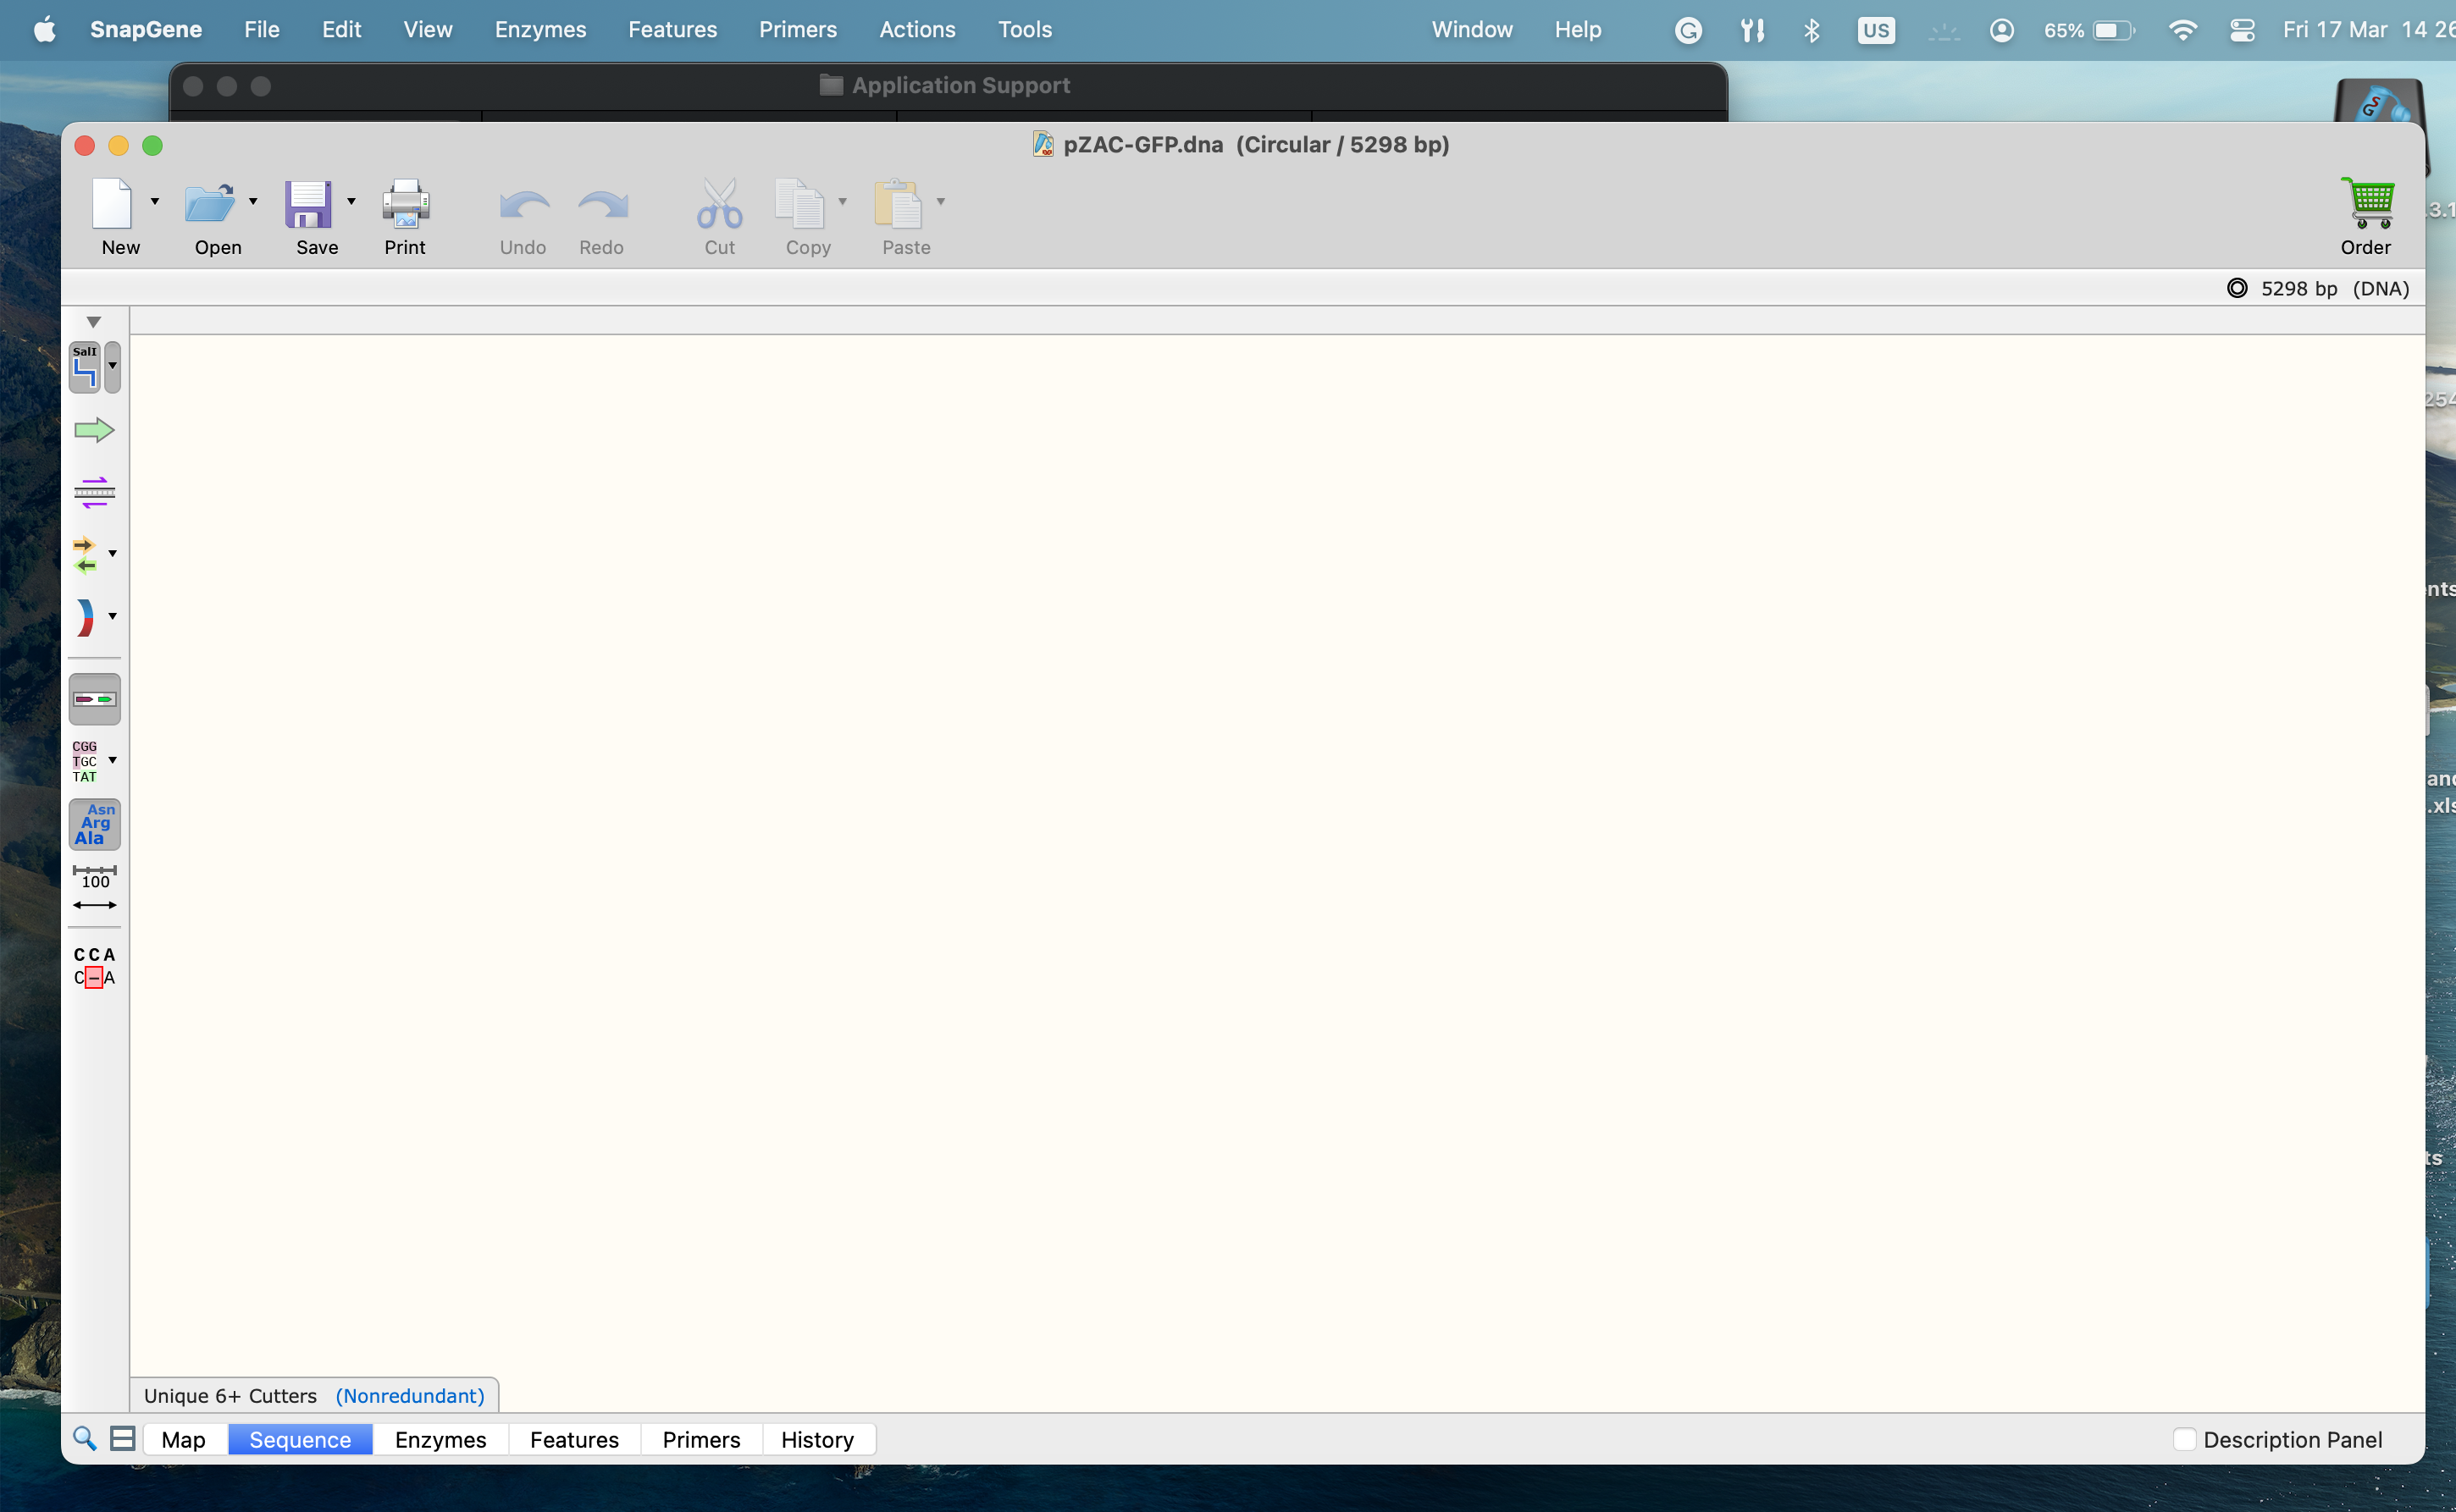Toggle the SalI enzyme sites display
The width and height of the screenshot is (2456, 1512).
[x=85, y=367]
